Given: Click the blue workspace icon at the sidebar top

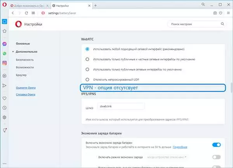Looking at the screenshot, I should coord(4,21).
